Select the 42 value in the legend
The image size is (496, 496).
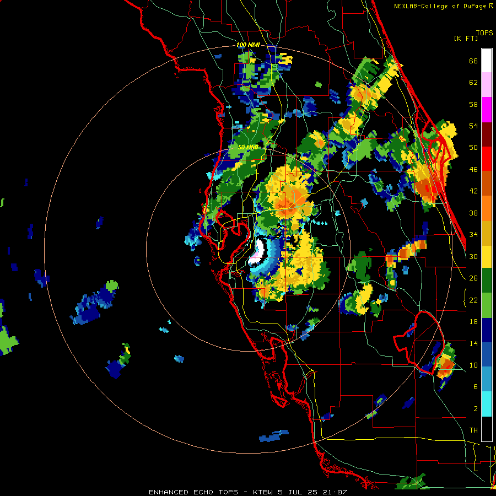[x=473, y=191]
